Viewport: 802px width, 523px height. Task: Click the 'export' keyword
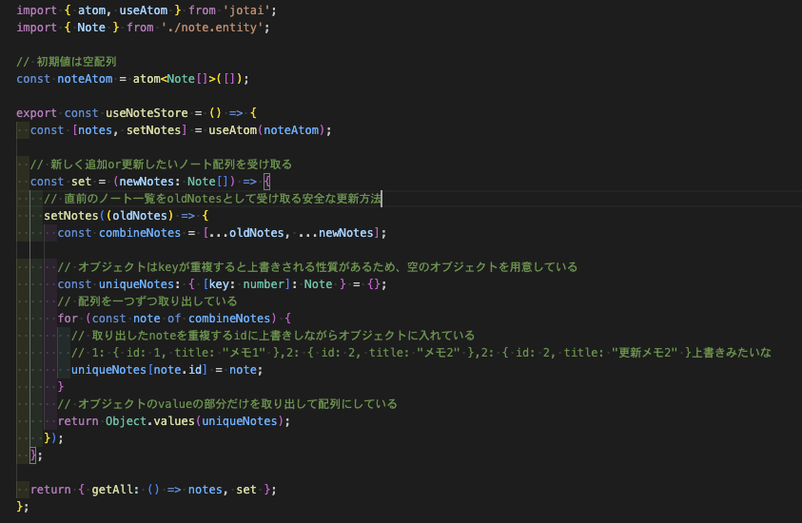tap(37, 113)
